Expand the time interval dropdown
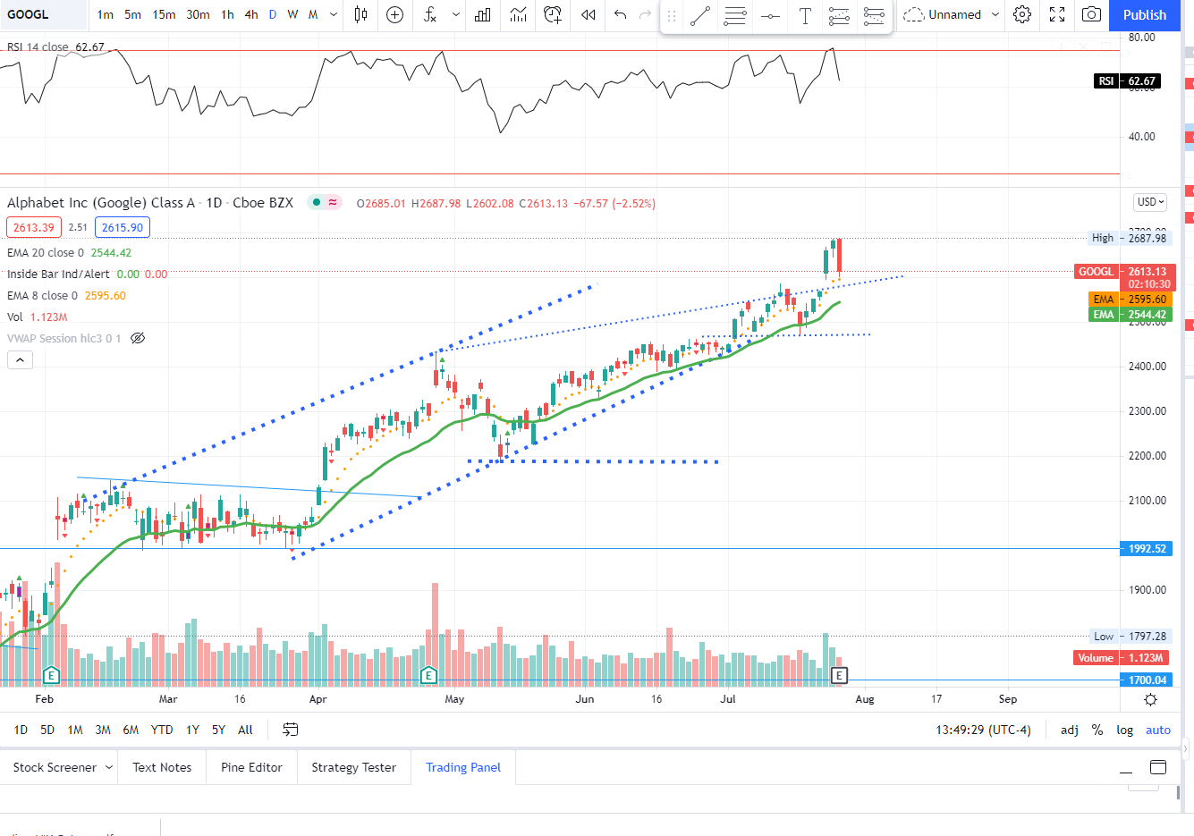This screenshot has height=836, width=1194. coord(334,14)
